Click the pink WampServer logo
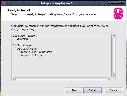 pyautogui.click(x=118, y=13)
